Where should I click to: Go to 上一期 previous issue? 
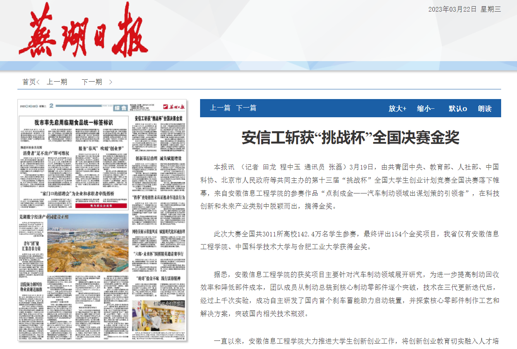58,82
